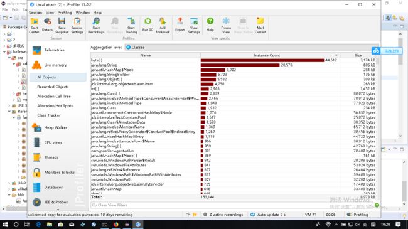This screenshot has width=408, height=229.
Task: Select the sun.nio.fs.WindowsPath row
Action: [234, 179]
